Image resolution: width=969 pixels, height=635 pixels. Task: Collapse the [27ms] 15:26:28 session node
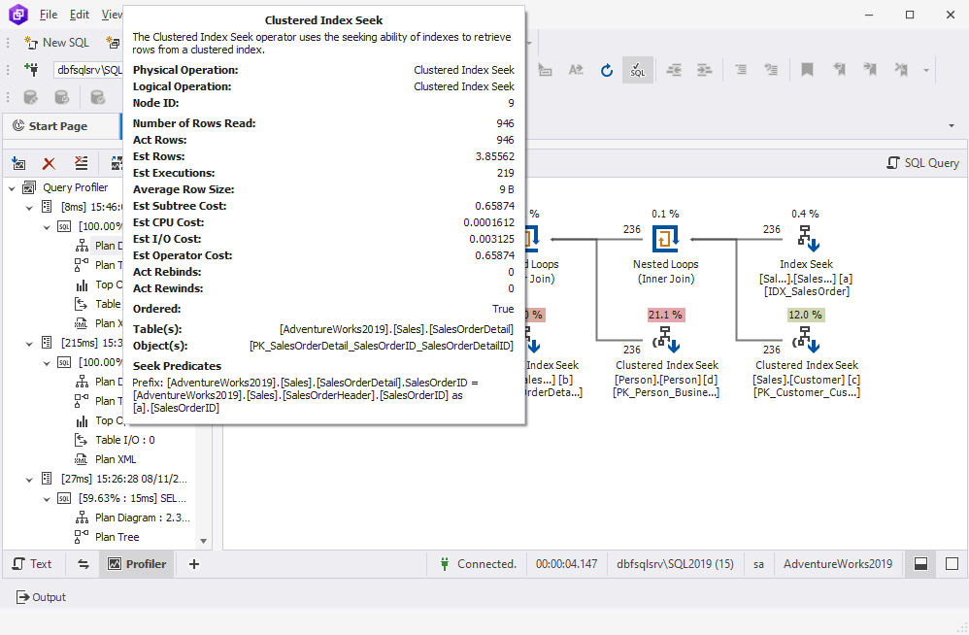point(29,479)
